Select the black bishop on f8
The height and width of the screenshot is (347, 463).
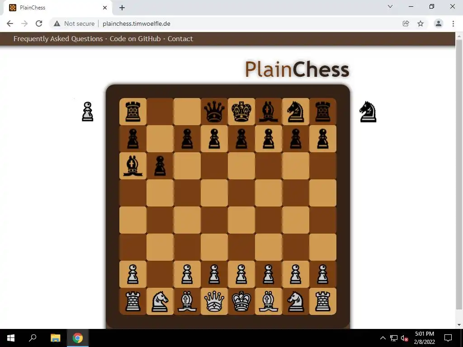click(269, 112)
